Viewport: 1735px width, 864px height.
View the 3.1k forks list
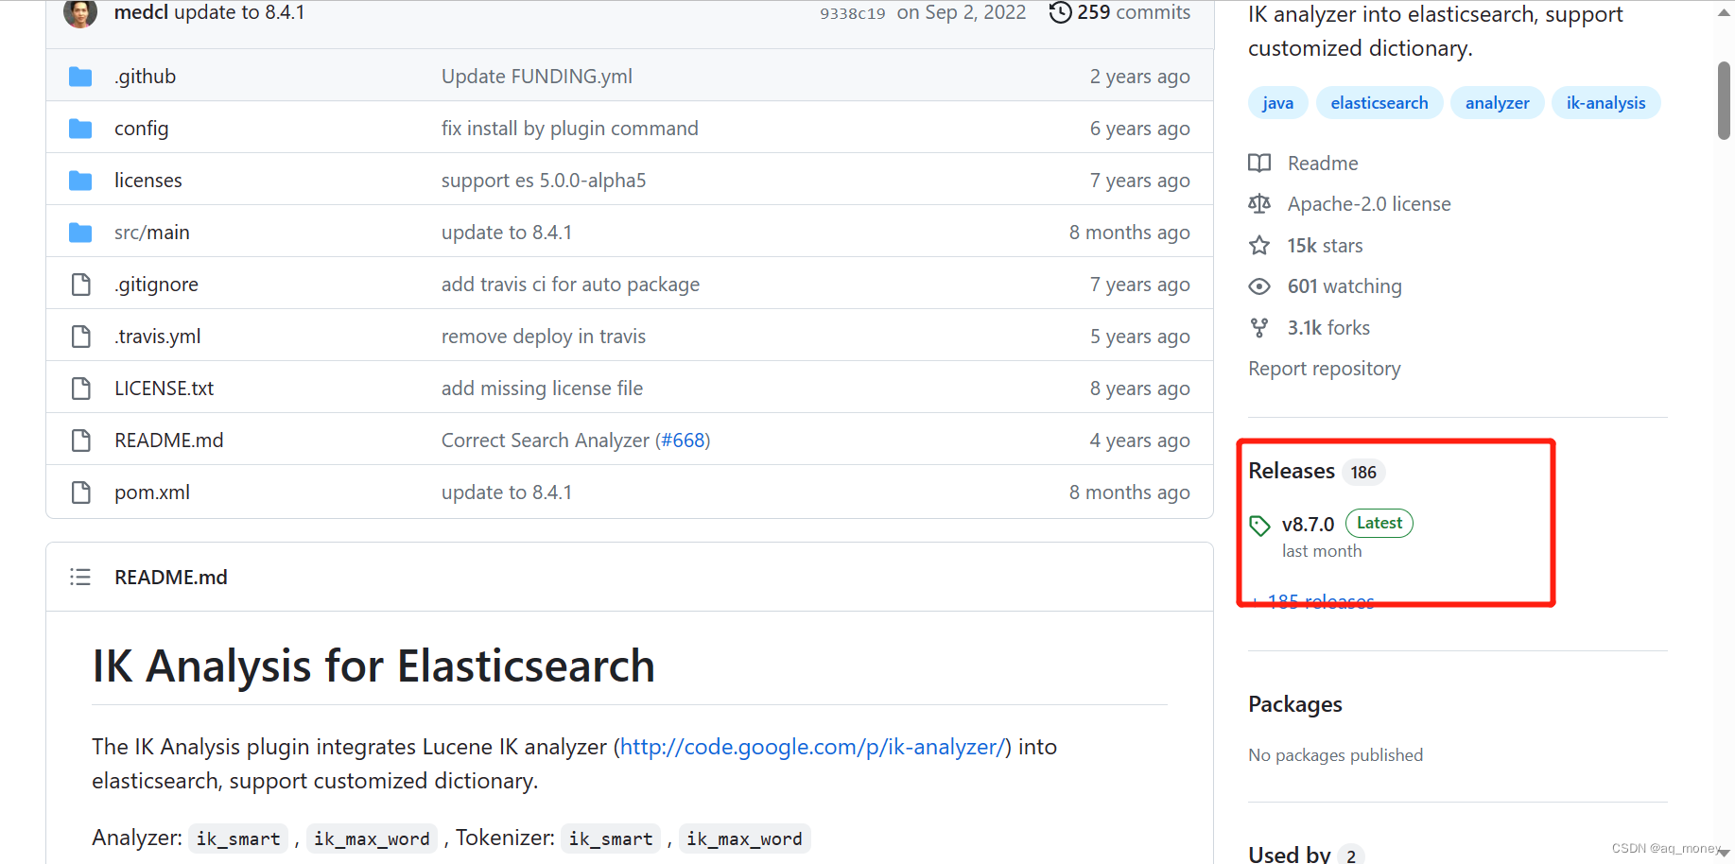point(1328,328)
